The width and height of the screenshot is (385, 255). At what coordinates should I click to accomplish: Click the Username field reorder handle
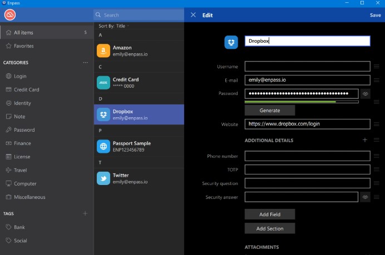point(377,67)
